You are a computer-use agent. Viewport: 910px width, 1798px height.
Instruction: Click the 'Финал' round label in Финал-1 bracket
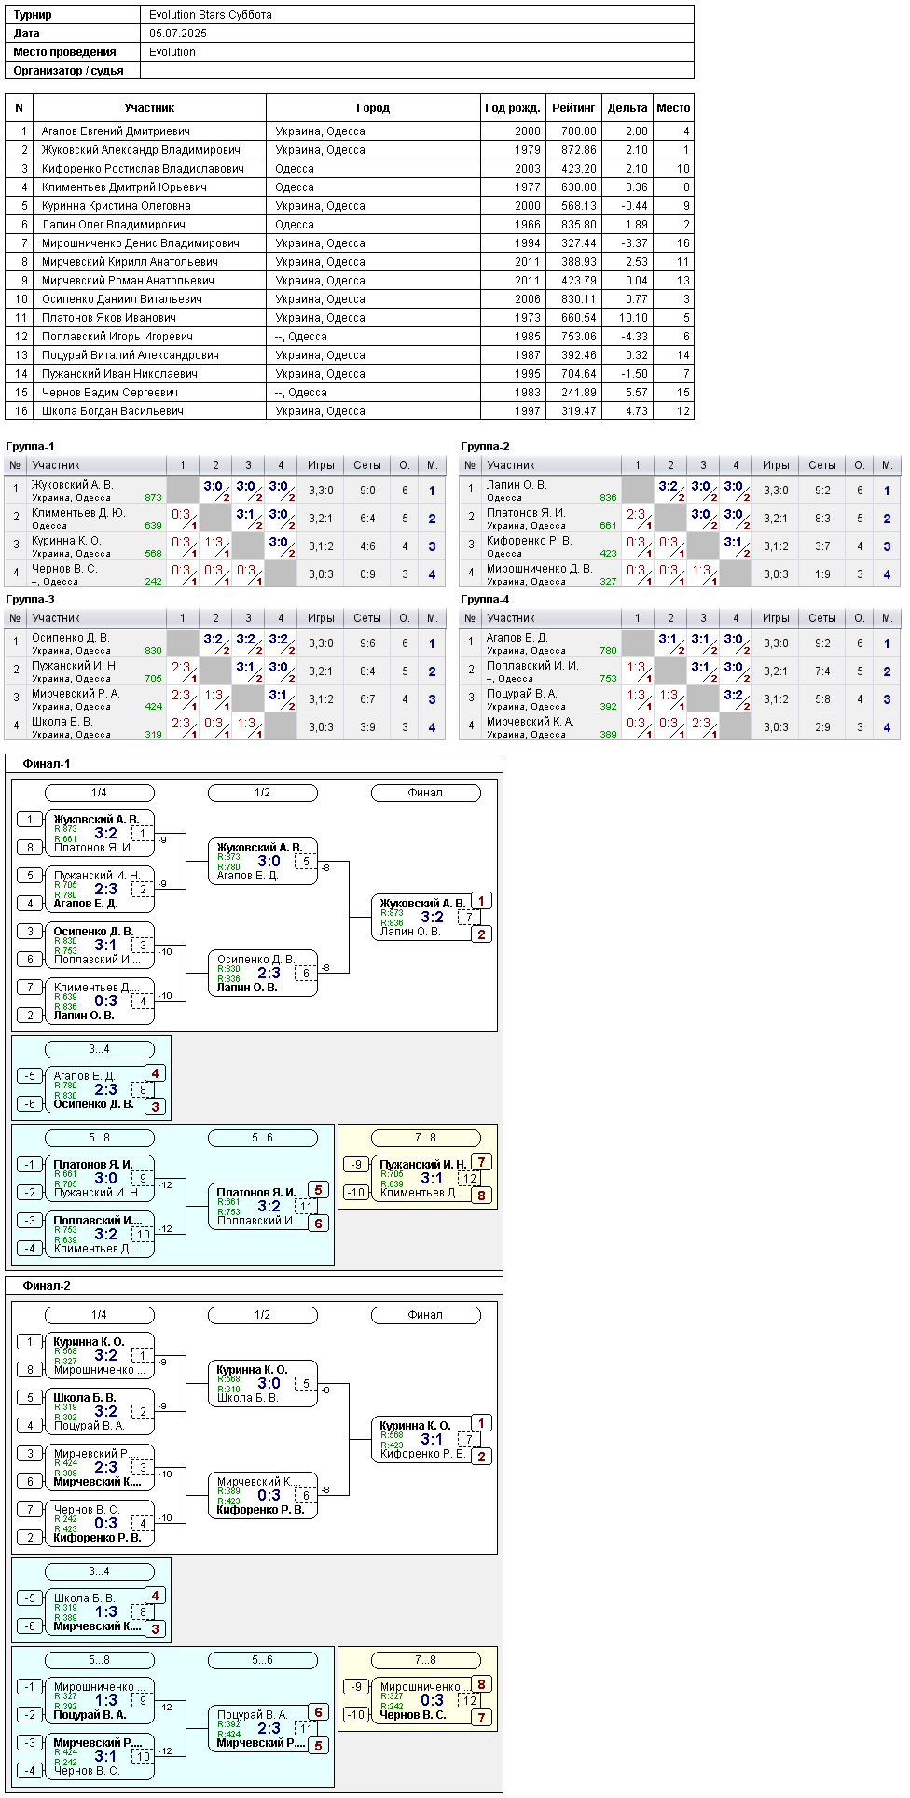pyautogui.click(x=425, y=793)
